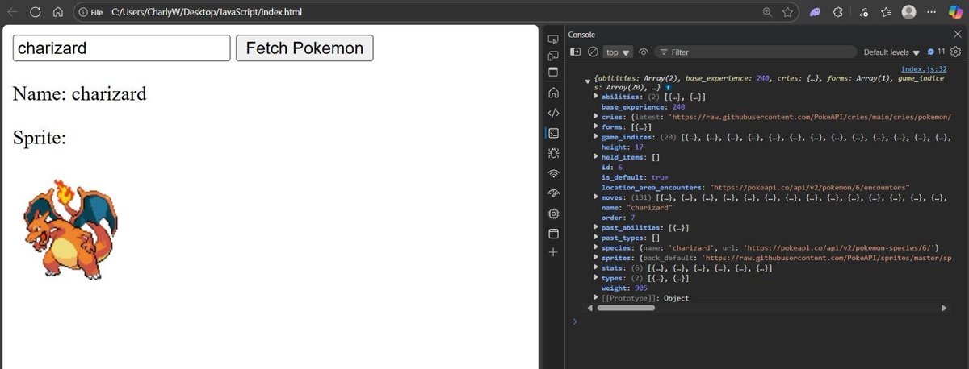Expand the sprites object
Image resolution: width=969 pixels, height=369 pixels.
click(596, 258)
